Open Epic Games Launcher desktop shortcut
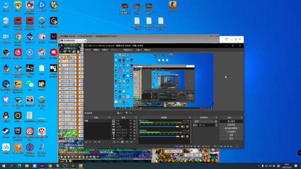 tap(18, 134)
